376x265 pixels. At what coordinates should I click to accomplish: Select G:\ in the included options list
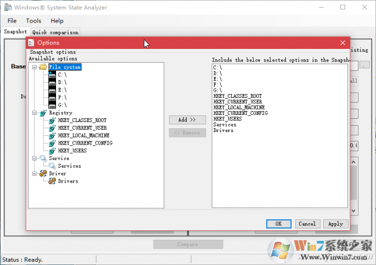point(217,91)
